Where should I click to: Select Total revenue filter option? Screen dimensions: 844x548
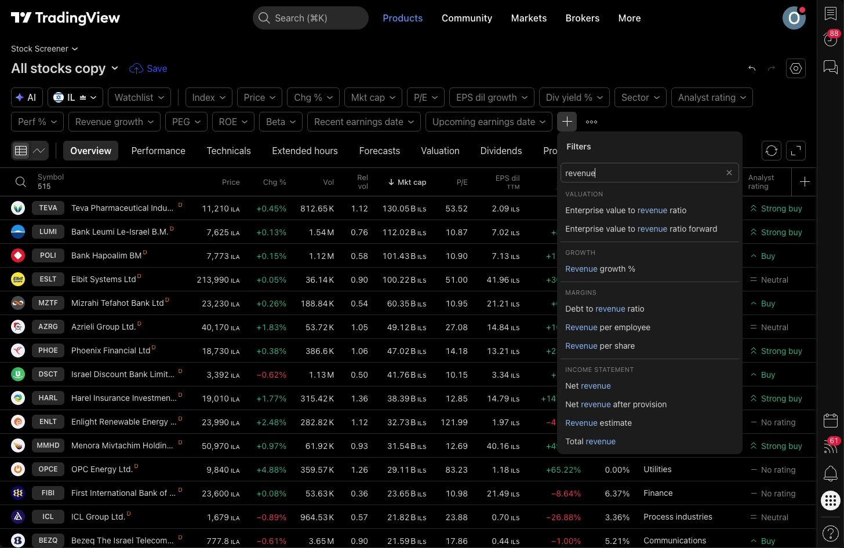[x=650, y=441]
